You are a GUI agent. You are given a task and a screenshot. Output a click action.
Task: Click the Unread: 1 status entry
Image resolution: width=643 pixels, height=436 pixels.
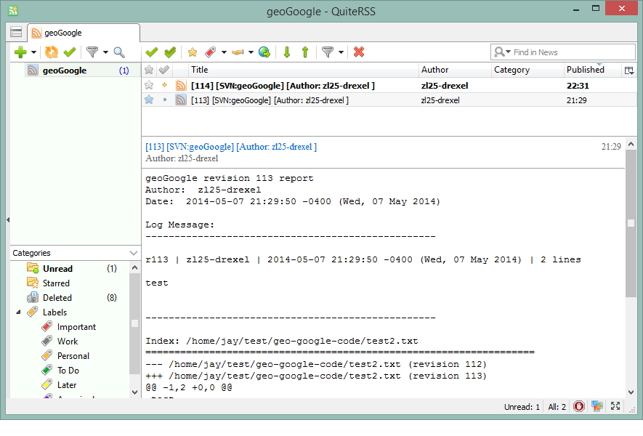(522, 407)
